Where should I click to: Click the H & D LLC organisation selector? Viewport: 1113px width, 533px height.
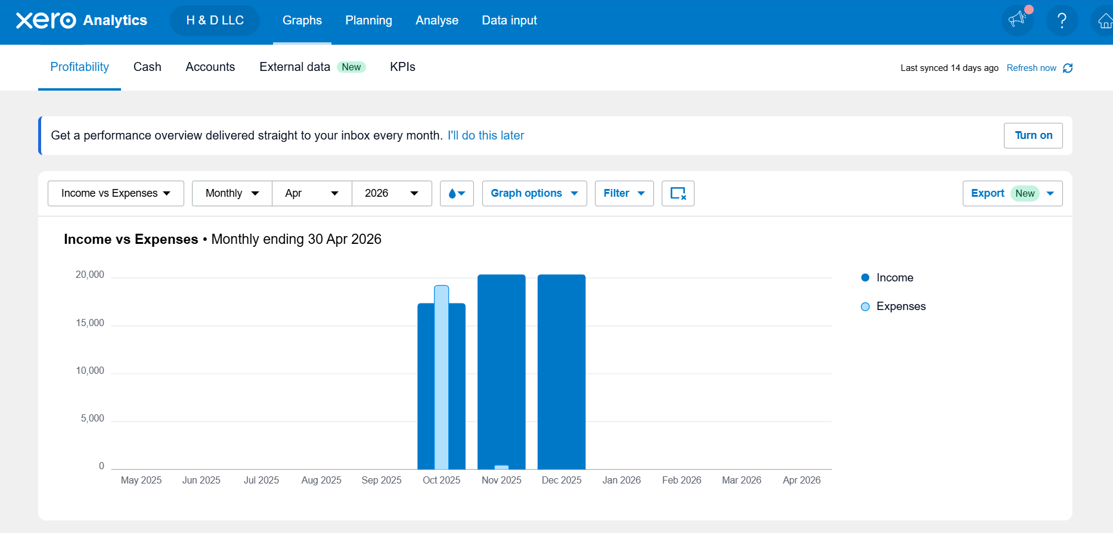215,20
